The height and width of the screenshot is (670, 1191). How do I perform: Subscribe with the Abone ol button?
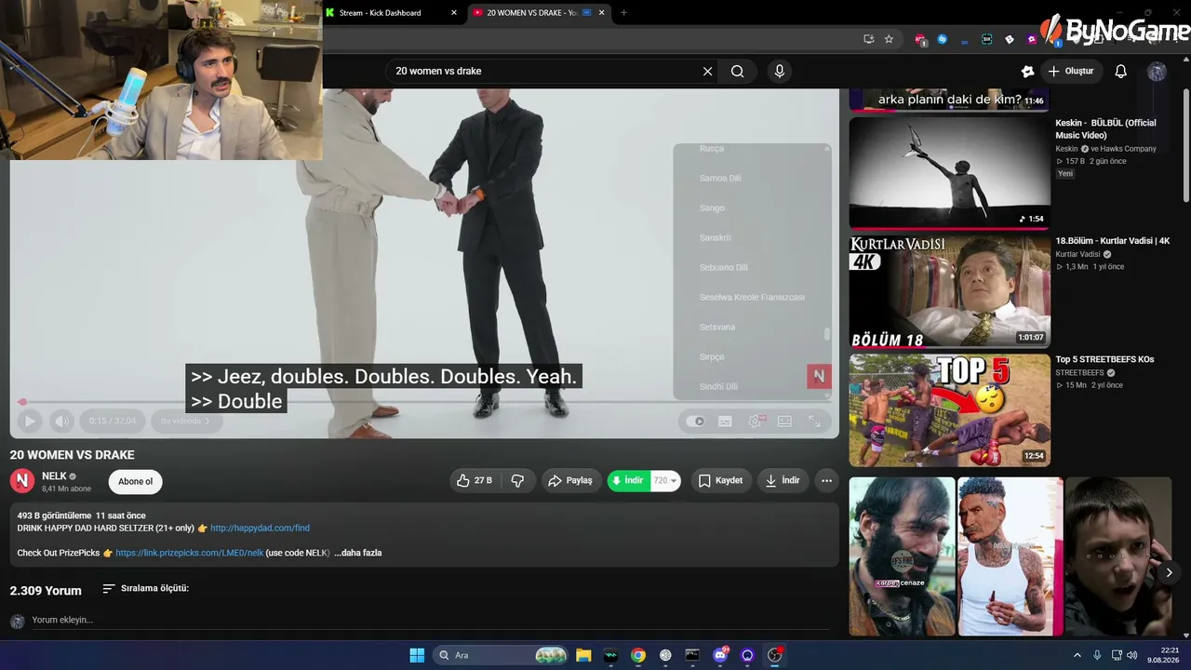[136, 482]
